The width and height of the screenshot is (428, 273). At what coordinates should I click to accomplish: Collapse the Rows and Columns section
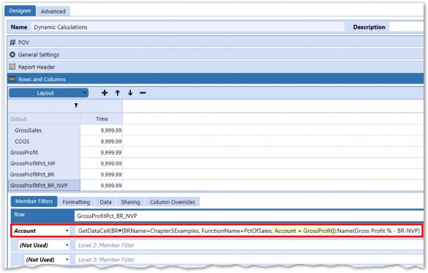(x=216, y=79)
